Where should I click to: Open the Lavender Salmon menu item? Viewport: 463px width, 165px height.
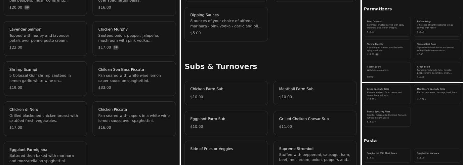point(45,39)
